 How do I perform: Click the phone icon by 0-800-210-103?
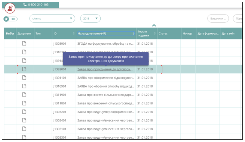25,4
